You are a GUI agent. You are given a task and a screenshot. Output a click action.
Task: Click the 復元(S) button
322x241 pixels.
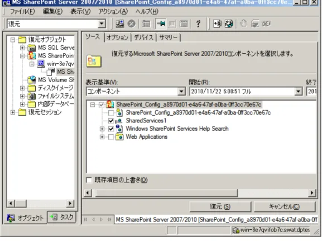coord(220,206)
